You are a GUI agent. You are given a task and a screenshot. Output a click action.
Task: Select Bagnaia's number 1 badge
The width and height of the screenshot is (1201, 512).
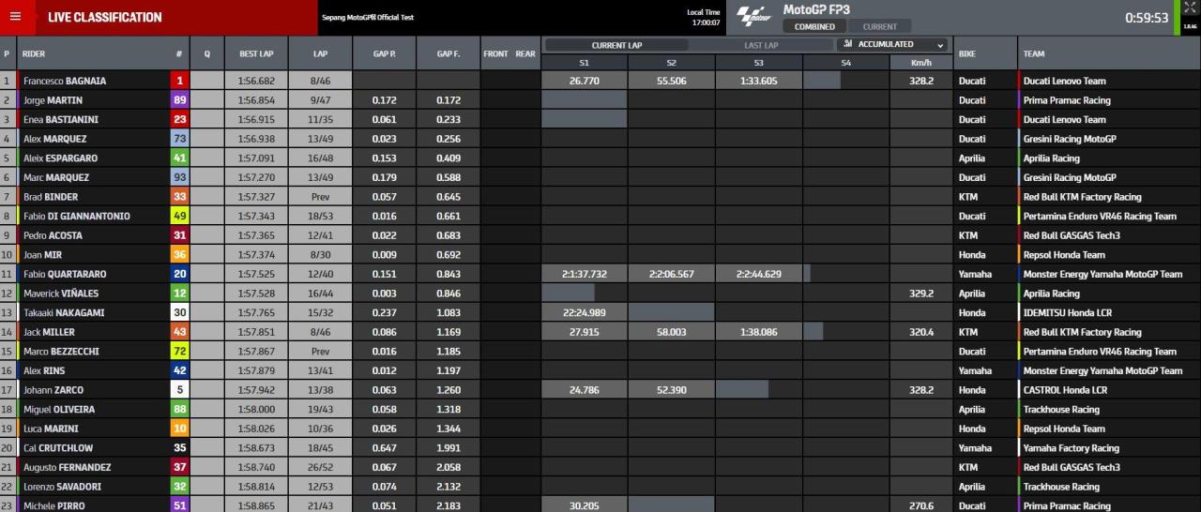click(x=179, y=81)
